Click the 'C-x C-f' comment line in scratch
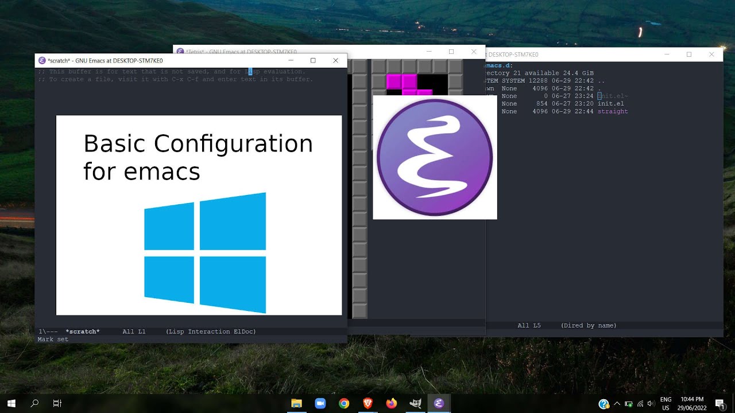This screenshot has width=735, height=413. tap(175, 79)
